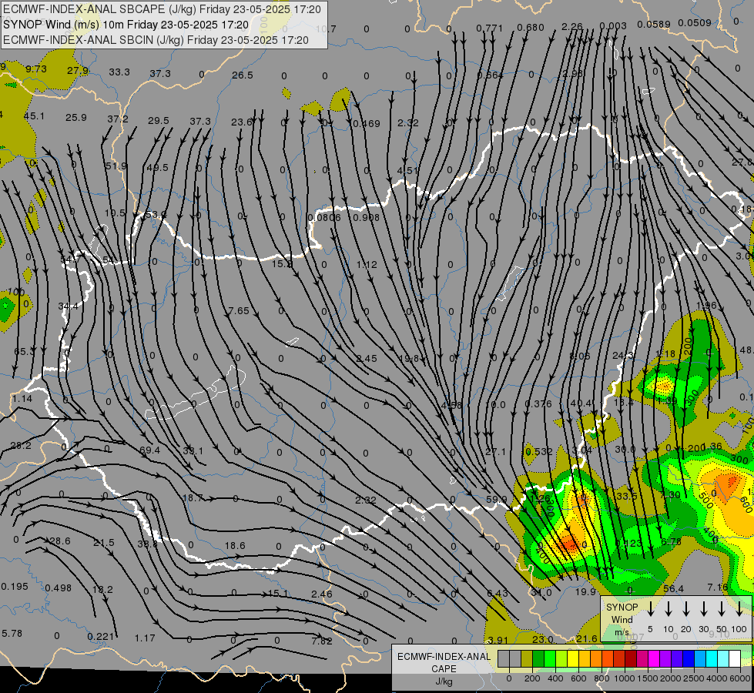The image size is (754, 693).
Task: Click the map value '51.9'
Action: coord(116,166)
